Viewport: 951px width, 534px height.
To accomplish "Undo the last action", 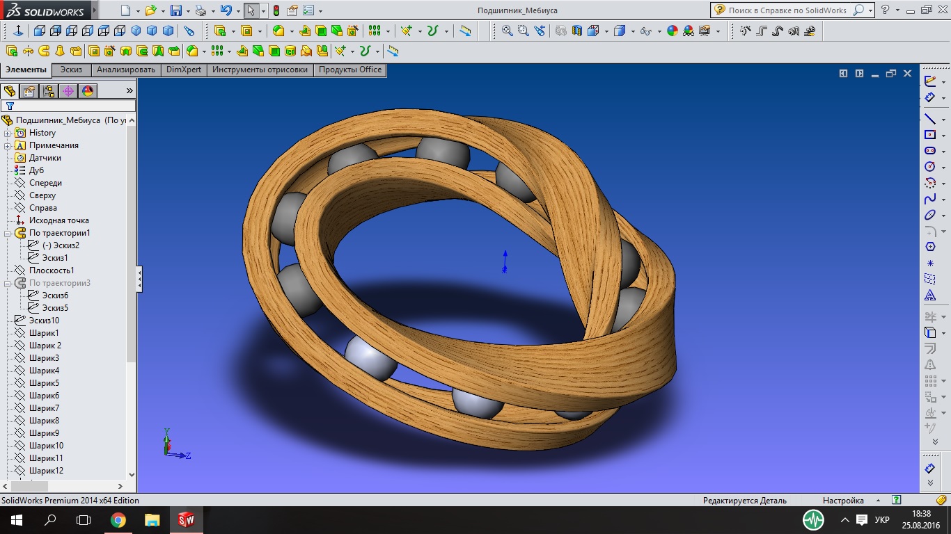I will [x=225, y=10].
